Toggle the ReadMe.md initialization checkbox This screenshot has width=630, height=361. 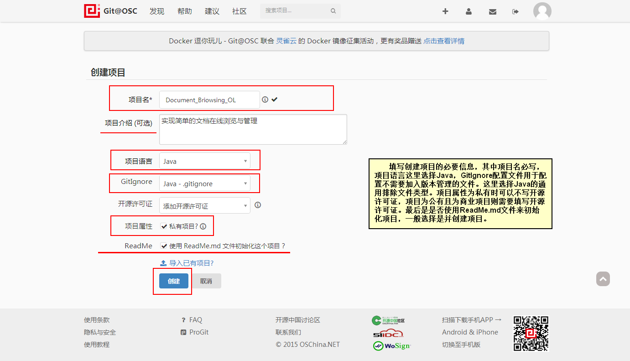(x=163, y=246)
